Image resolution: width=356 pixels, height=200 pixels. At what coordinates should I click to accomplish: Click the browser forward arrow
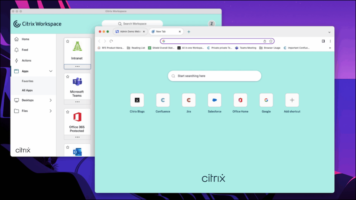(105, 41)
